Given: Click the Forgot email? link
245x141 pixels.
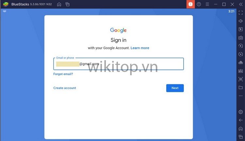Looking at the screenshot, I should (63, 74).
